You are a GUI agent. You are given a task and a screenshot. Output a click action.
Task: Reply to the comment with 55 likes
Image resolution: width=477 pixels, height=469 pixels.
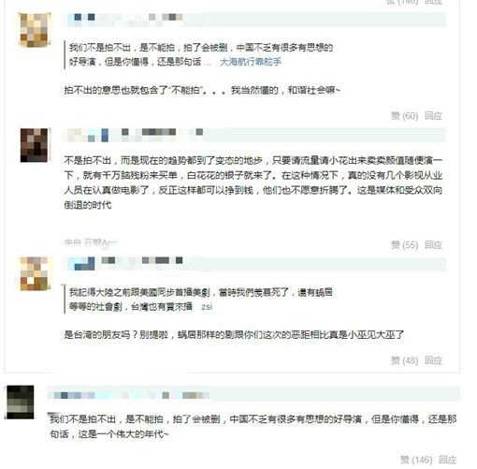coord(433,245)
